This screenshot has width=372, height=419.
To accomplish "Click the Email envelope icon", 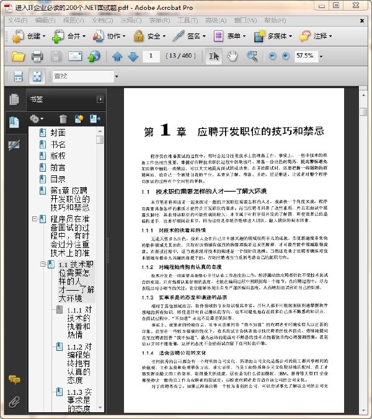I will click(x=75, y=56).
